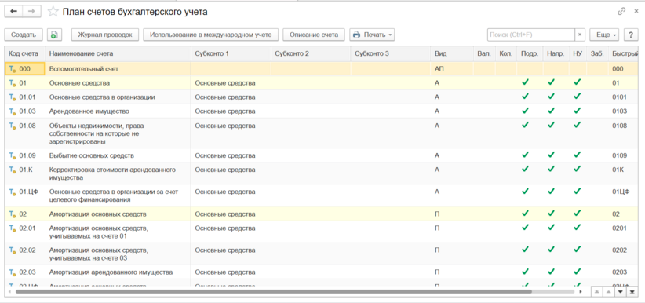
Task: Go back with the left arrow button
Action: (x=13, y=12)
